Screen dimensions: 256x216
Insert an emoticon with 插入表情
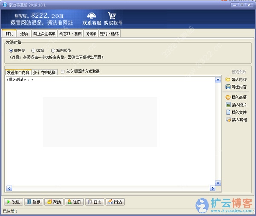point(236,97)
